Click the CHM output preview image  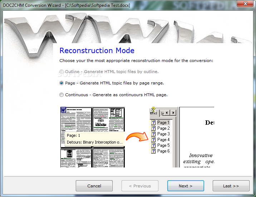pyautogui.click(x=182, y=137)
